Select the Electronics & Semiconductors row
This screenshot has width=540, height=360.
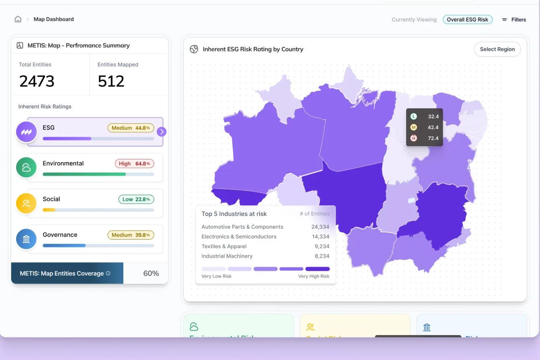pos(266,237)
